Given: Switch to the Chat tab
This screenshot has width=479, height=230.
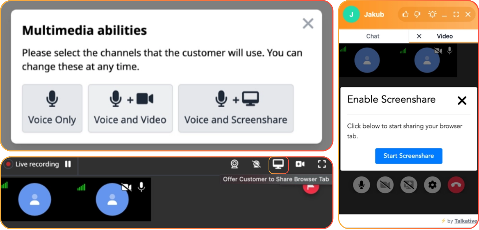Looking at the screenshot, I should (373, 36).
